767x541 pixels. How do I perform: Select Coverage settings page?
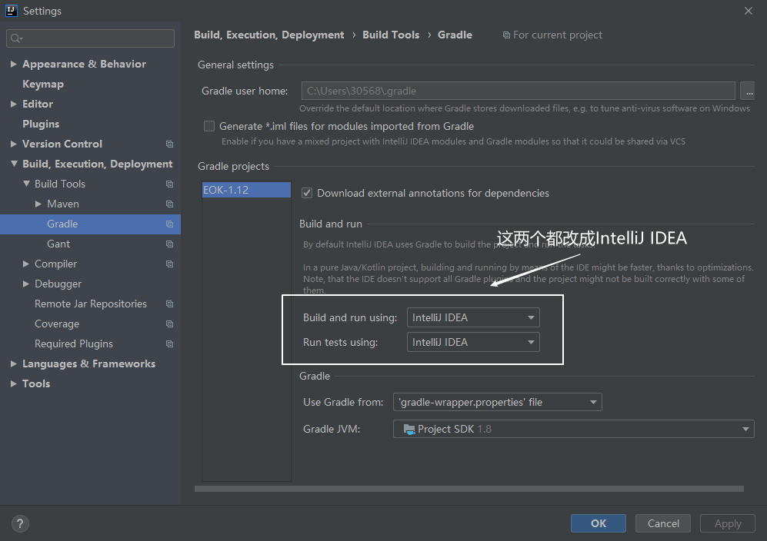coord(57,324)
